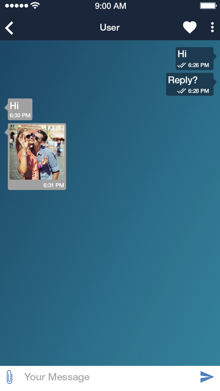Open the three-dot overflow menu
The width and height of the screenshot is (220, 391).
click(x=212, y=28)
